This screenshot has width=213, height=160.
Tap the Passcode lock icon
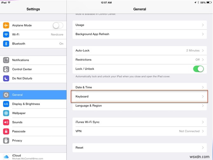click(6, 131)
